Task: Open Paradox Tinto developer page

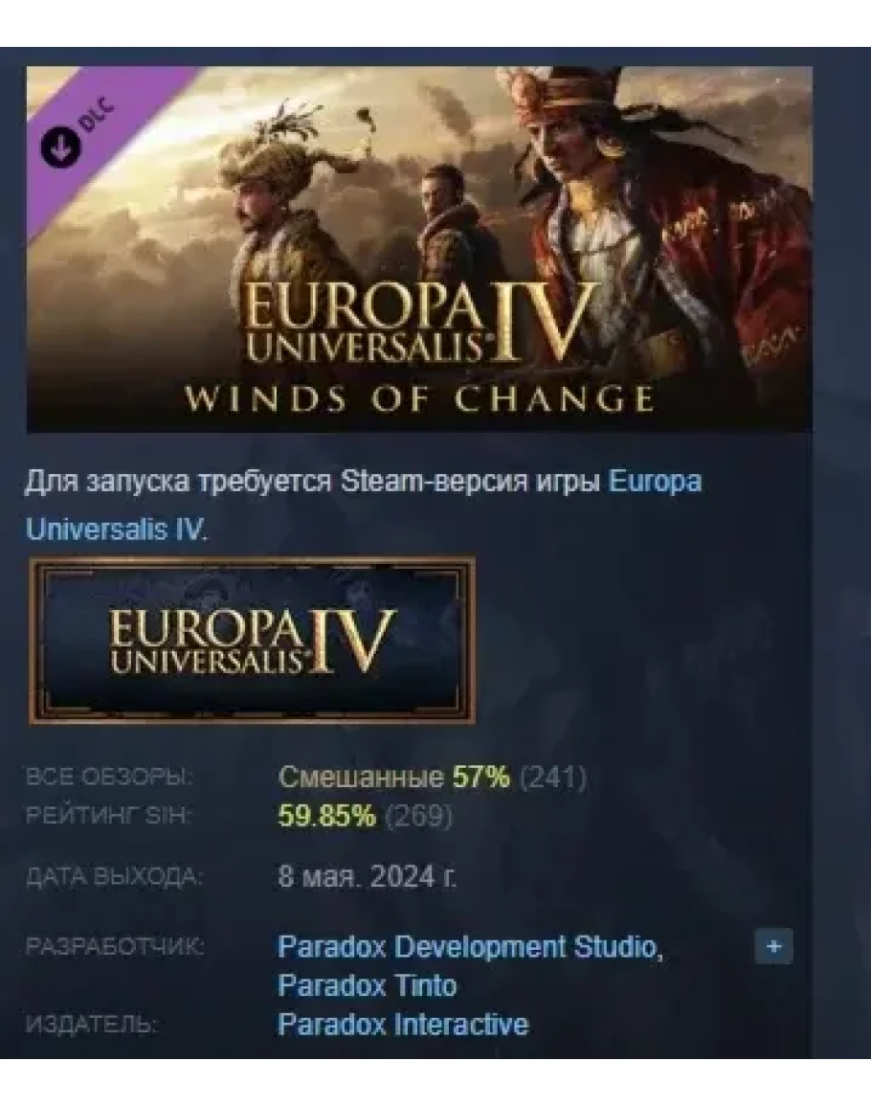Action: (367, 985)
